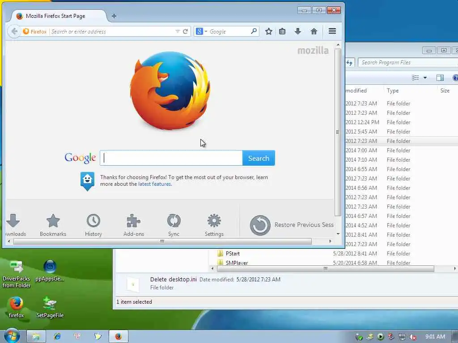Image resolution: width=458 pixels, height=343 pixels.
Task: Open the Windows Start menu orb
Action: [12, 336]
